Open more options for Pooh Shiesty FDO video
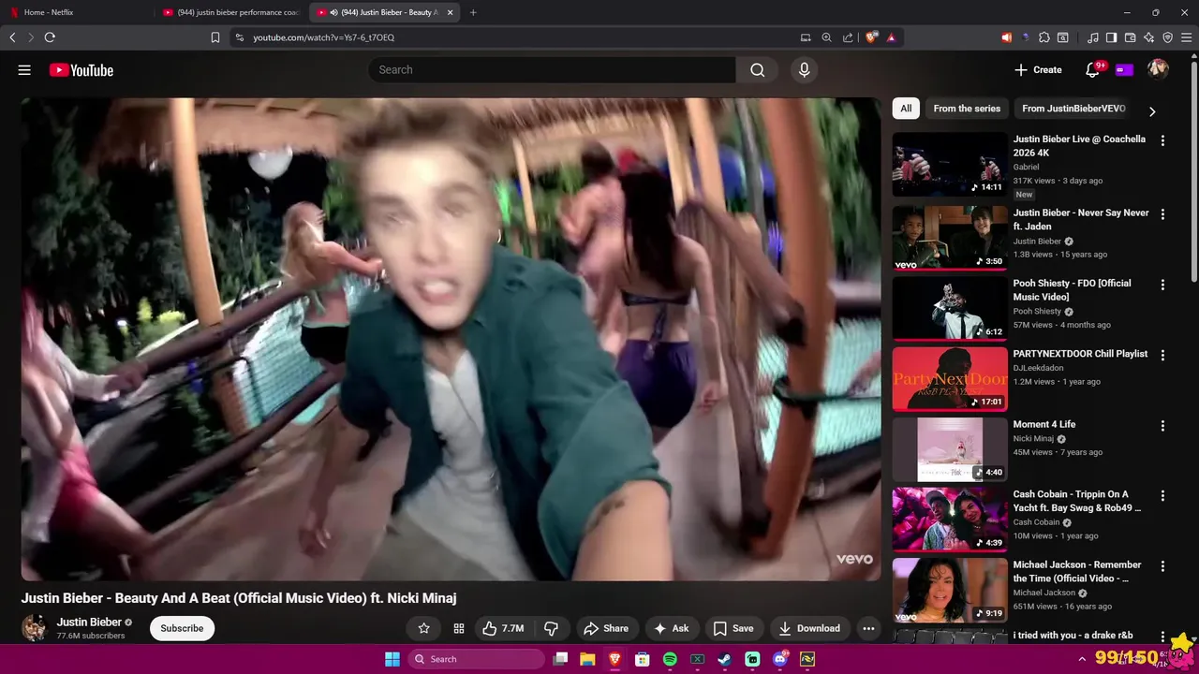 [x=1162, y=285]
